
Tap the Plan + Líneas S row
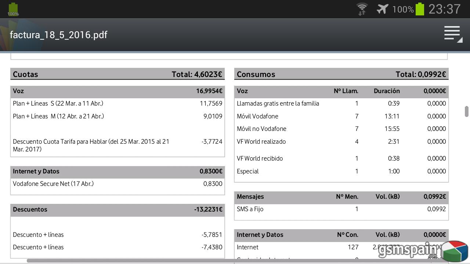tap(117, 103)
